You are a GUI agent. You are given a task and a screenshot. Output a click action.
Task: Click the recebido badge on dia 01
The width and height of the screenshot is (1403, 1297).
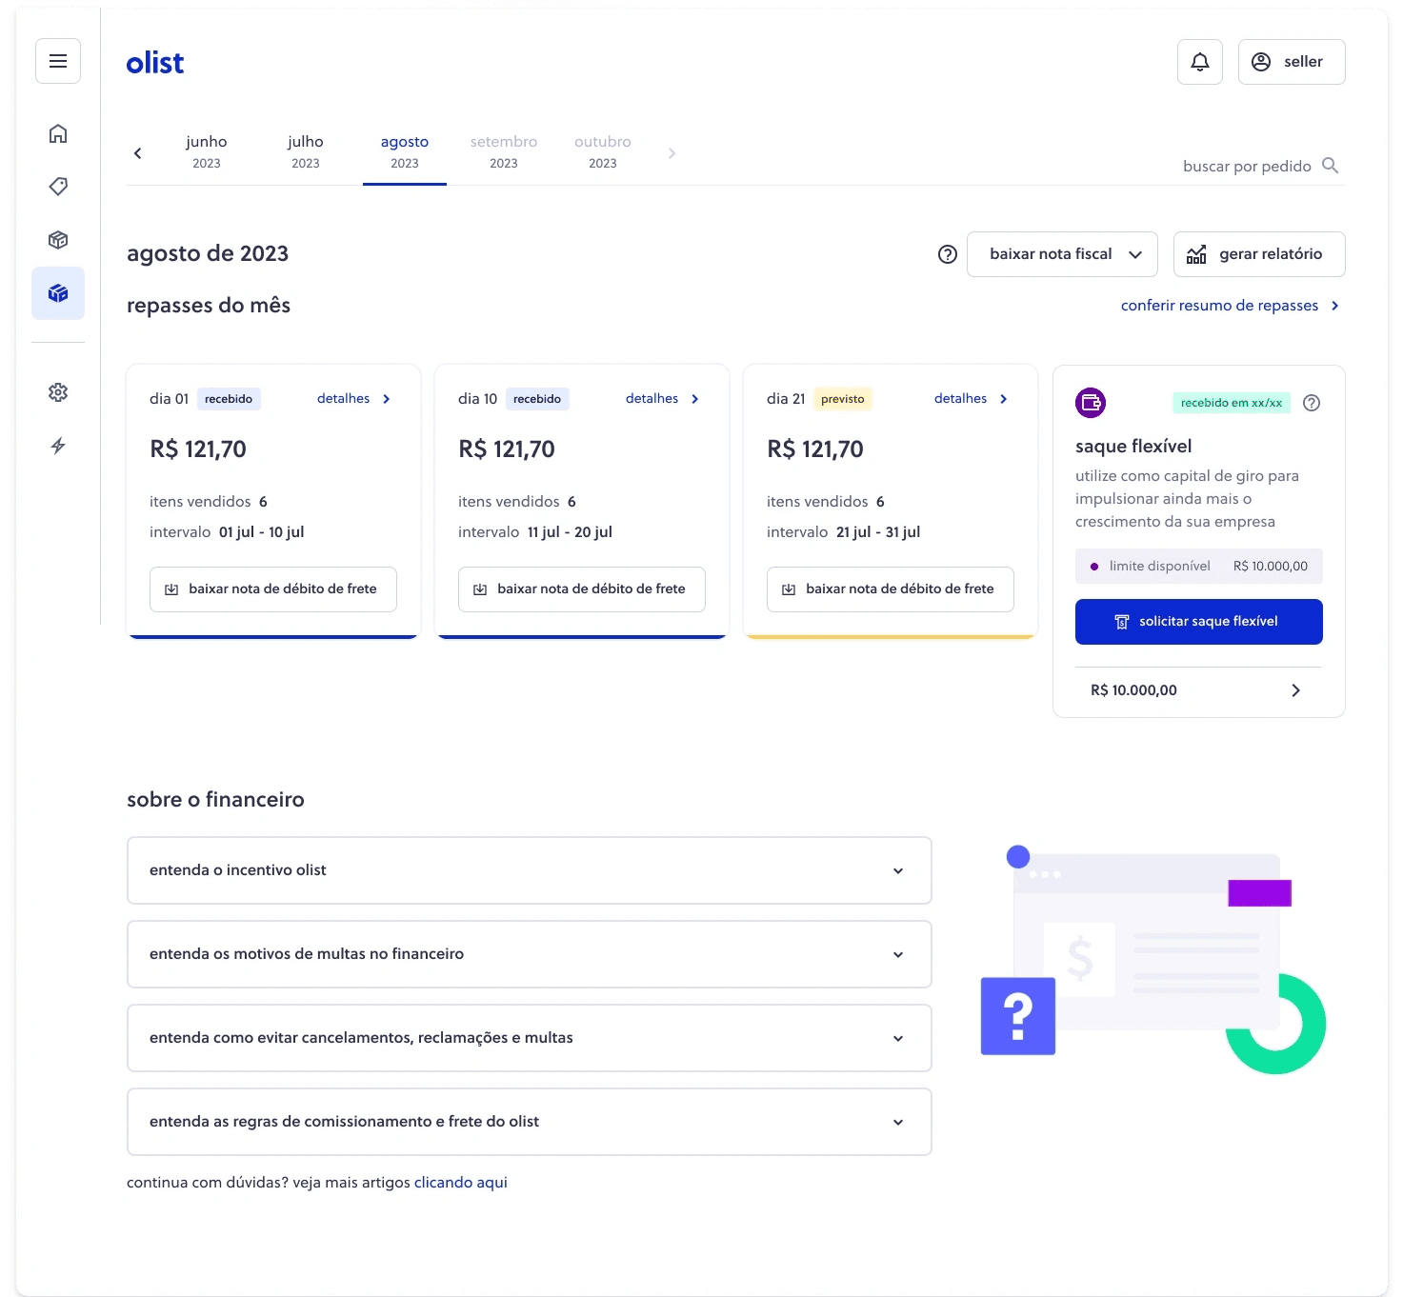(x=229, y=399)
